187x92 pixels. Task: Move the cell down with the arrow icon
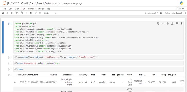click(168, 24)
